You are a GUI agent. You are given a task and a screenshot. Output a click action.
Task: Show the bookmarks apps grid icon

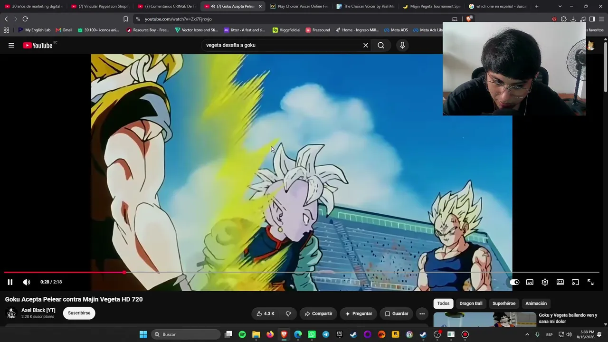6,30
